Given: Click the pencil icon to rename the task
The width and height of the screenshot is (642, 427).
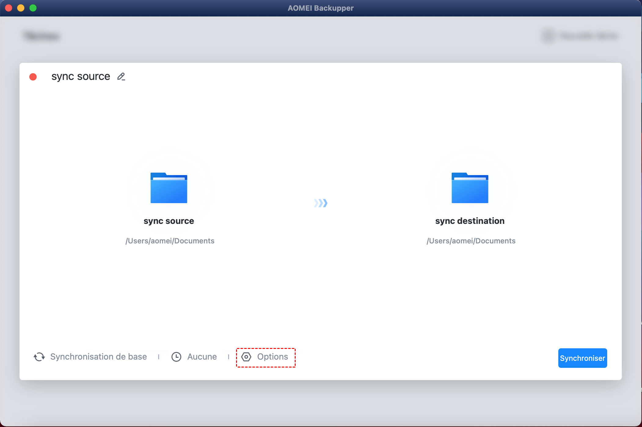Looking at the screenshot, I should 121,77.
